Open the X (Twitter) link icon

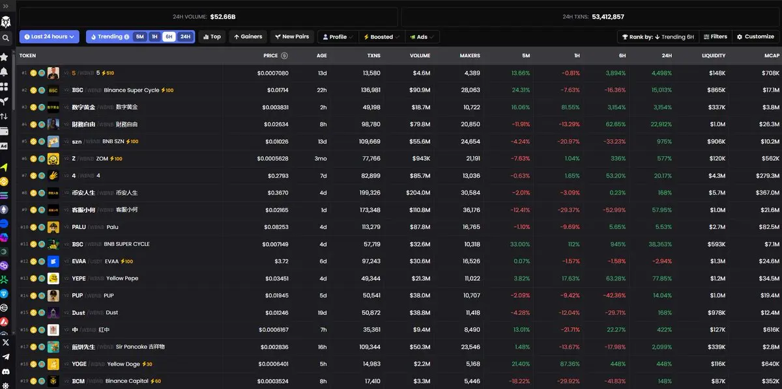point(5,342)
